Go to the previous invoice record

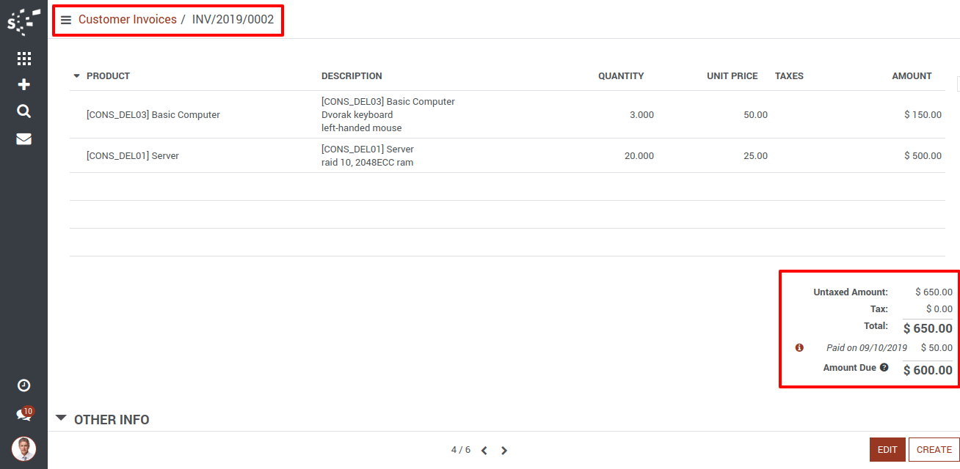[484, 451]
